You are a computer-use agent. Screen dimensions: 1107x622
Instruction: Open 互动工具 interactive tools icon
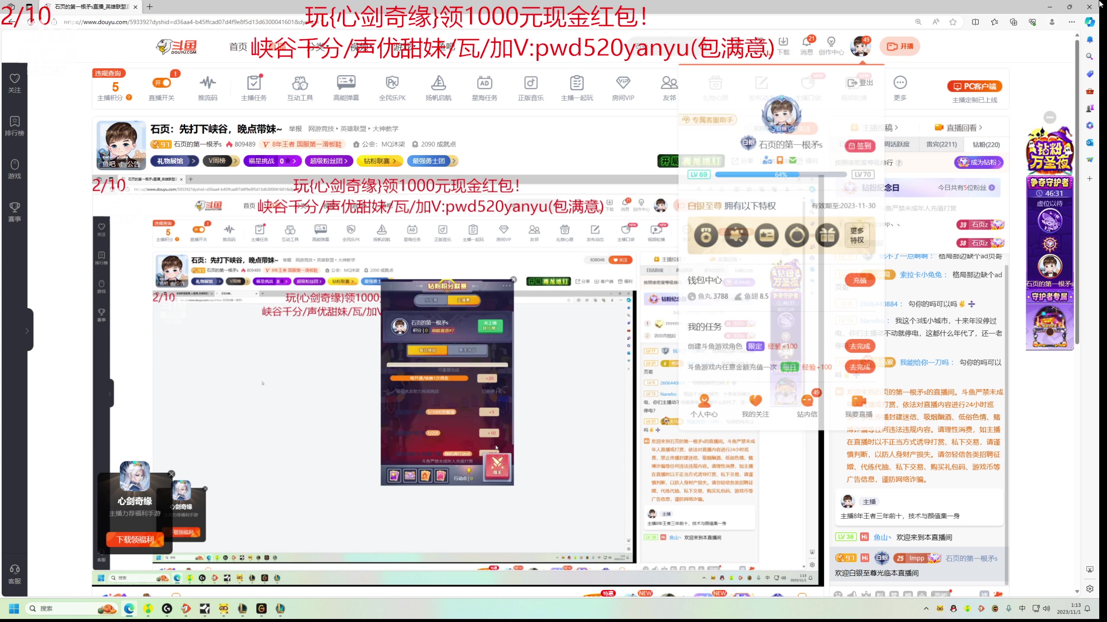pyautogui.click(x=300, y=88)
